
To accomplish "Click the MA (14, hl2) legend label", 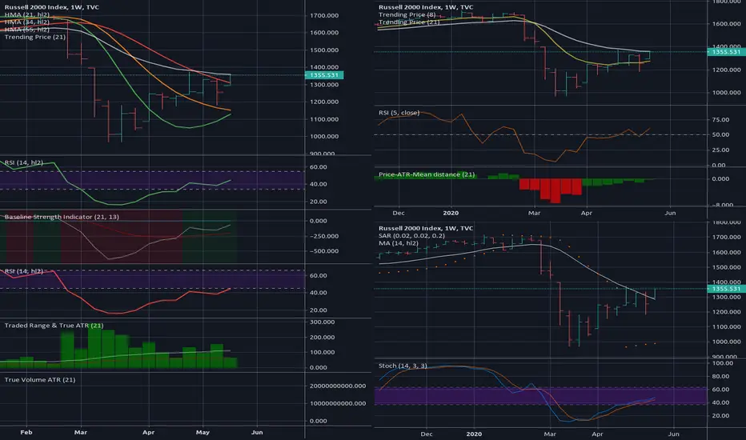I will pyautogui.click(x=399, y=243).
